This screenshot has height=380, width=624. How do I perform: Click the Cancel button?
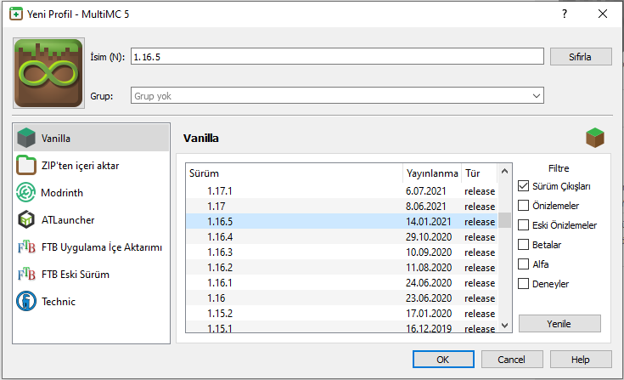click(512, 360)
